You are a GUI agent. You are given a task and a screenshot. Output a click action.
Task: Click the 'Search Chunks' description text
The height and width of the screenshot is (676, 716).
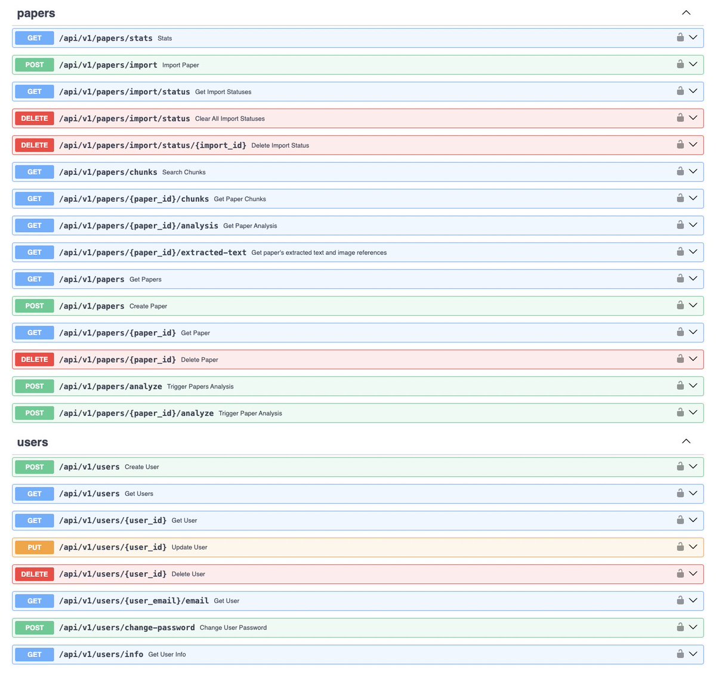[184, 172]
